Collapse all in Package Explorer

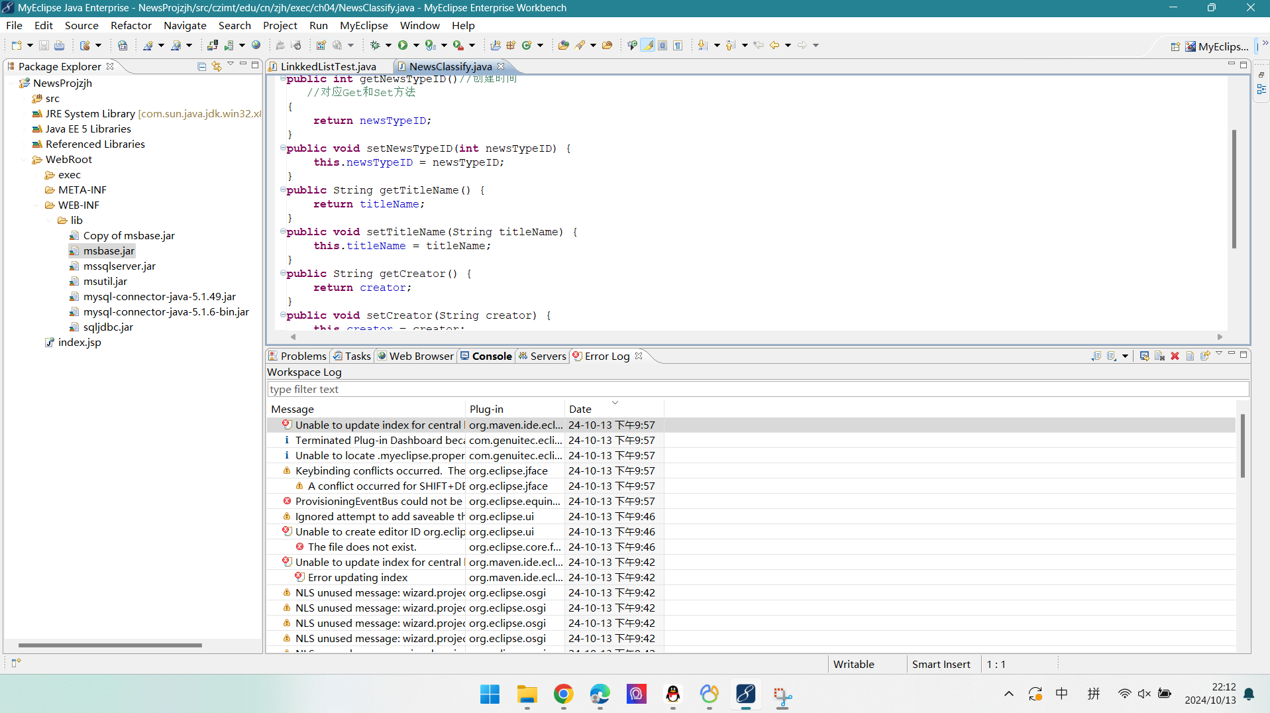(201, 66)
